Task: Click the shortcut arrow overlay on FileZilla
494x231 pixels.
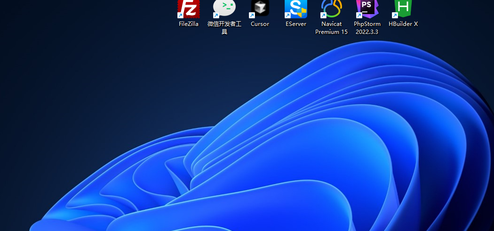Action: coord(180,16)
